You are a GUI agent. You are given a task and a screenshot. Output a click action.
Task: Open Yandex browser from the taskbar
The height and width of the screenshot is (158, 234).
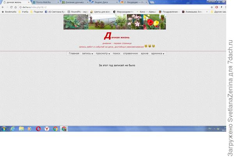pos(47,128)
